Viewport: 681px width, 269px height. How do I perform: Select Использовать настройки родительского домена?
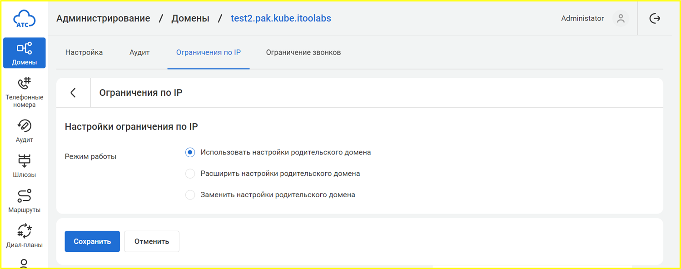190,153
